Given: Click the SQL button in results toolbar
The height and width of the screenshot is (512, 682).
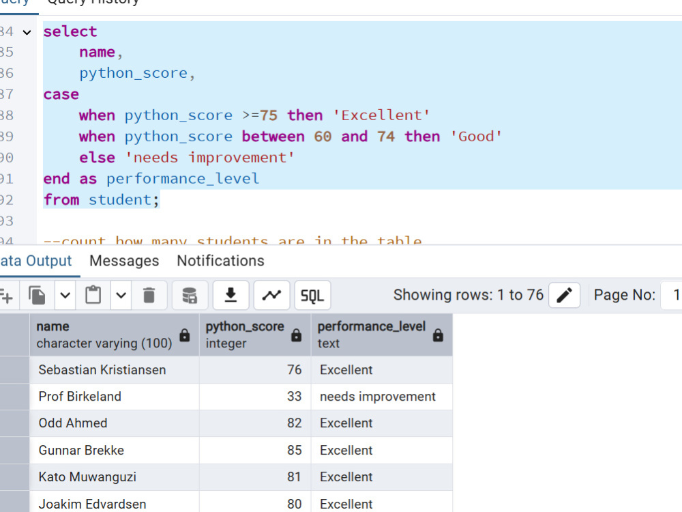Looking at the screenshot, I should click(x=312, y=296).
